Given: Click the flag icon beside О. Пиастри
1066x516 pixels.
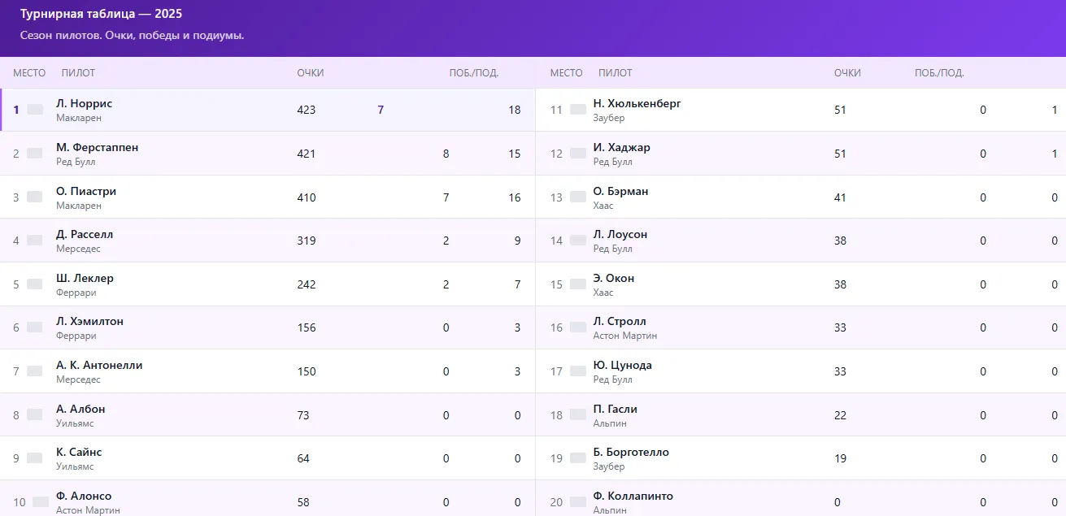Looking at the screenshot, I should 35,197.
